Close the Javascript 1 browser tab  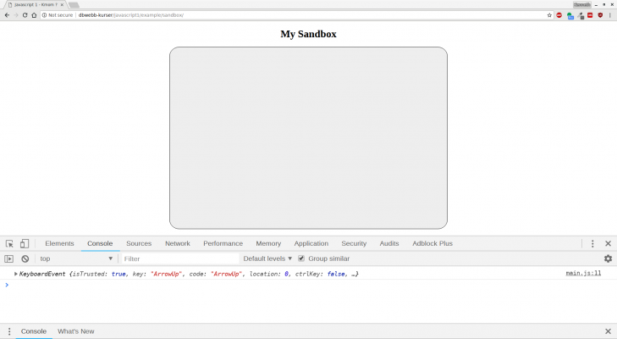tap(62, 5)
